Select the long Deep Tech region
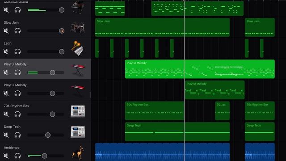This screenshot has width=286, height=161. point(177,131)
